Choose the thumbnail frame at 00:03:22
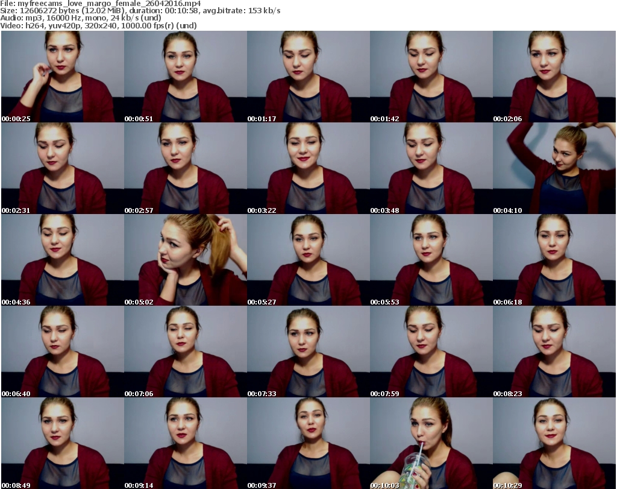The image size is (617, 489). click(x=308, y=168)
